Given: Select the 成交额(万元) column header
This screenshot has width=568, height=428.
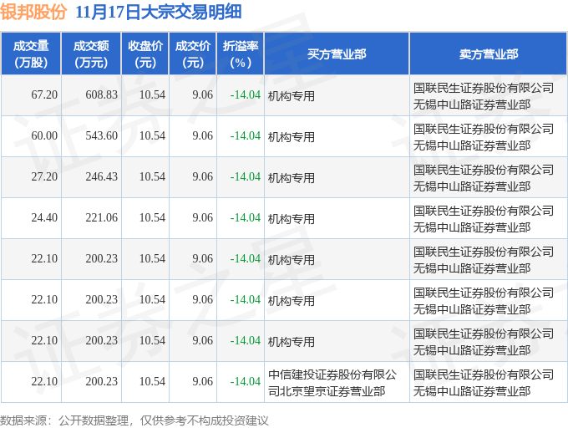Looking at the screenshot, I should tap(91, 53).
